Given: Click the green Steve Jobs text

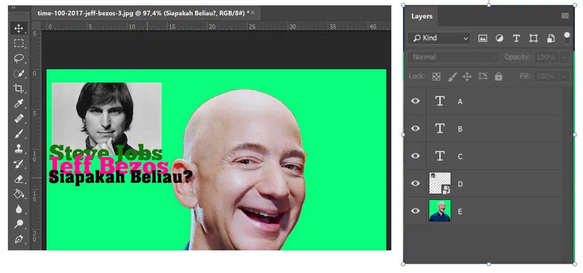Looking at the screenshot, I should click(106, 153).
